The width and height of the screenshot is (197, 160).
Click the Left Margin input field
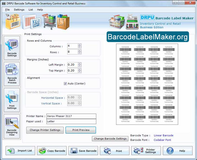click(x=73, y=65)
